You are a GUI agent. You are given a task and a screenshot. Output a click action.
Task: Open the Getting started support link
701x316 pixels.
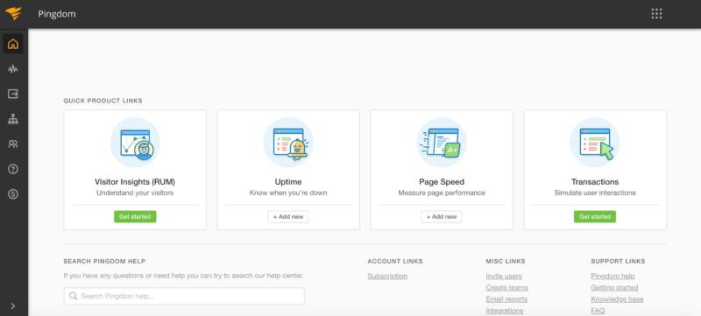(614, 288)
